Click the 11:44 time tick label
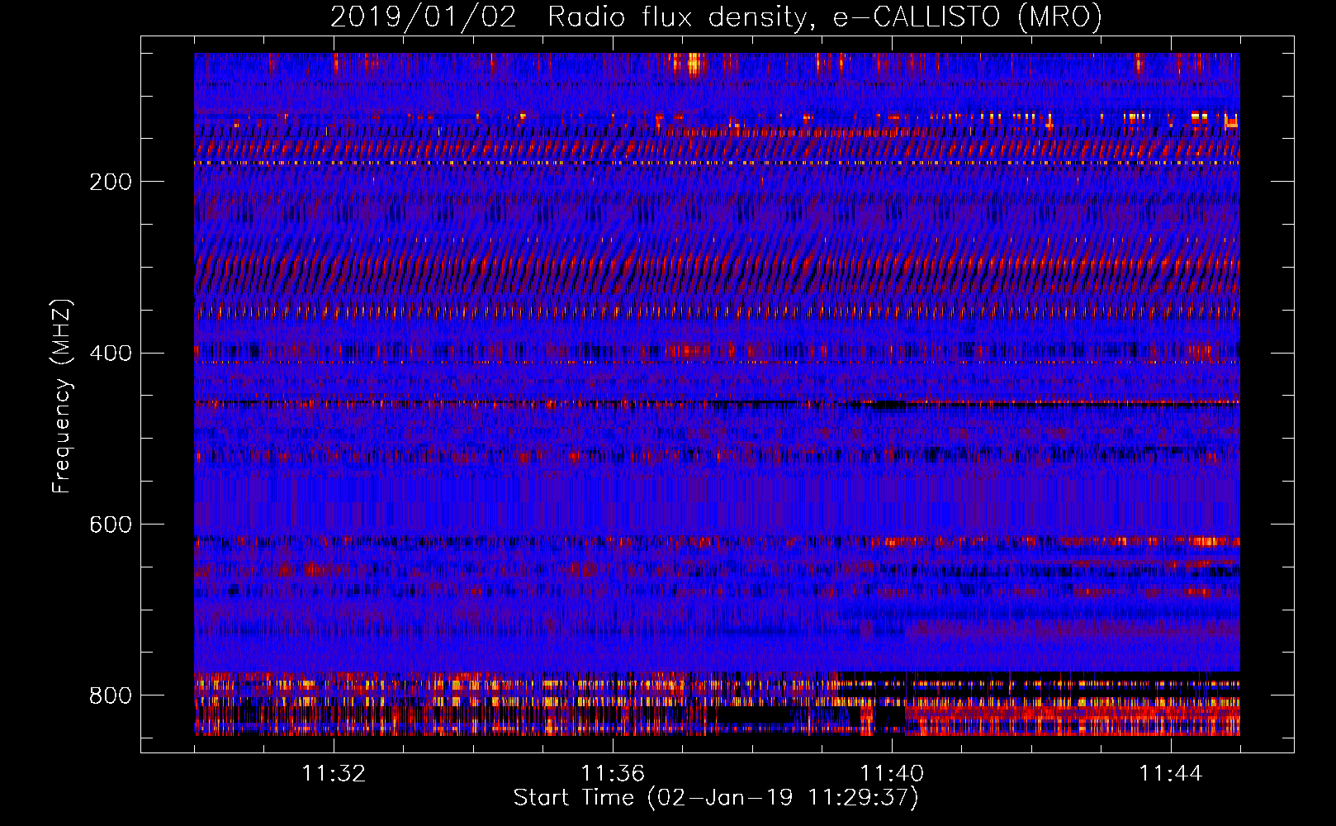The width and height of the screenshot is (1336, 826). pos(1171,774)
